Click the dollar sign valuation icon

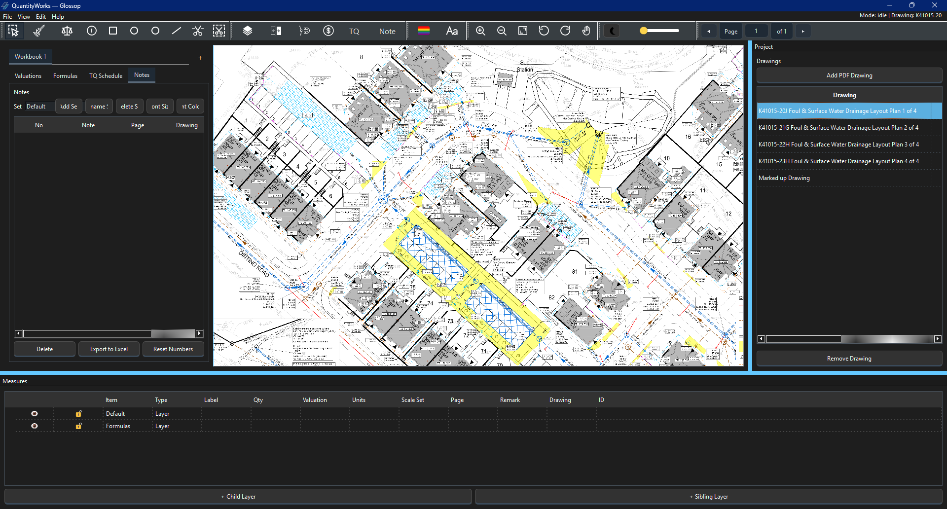[x=328, y=31]
